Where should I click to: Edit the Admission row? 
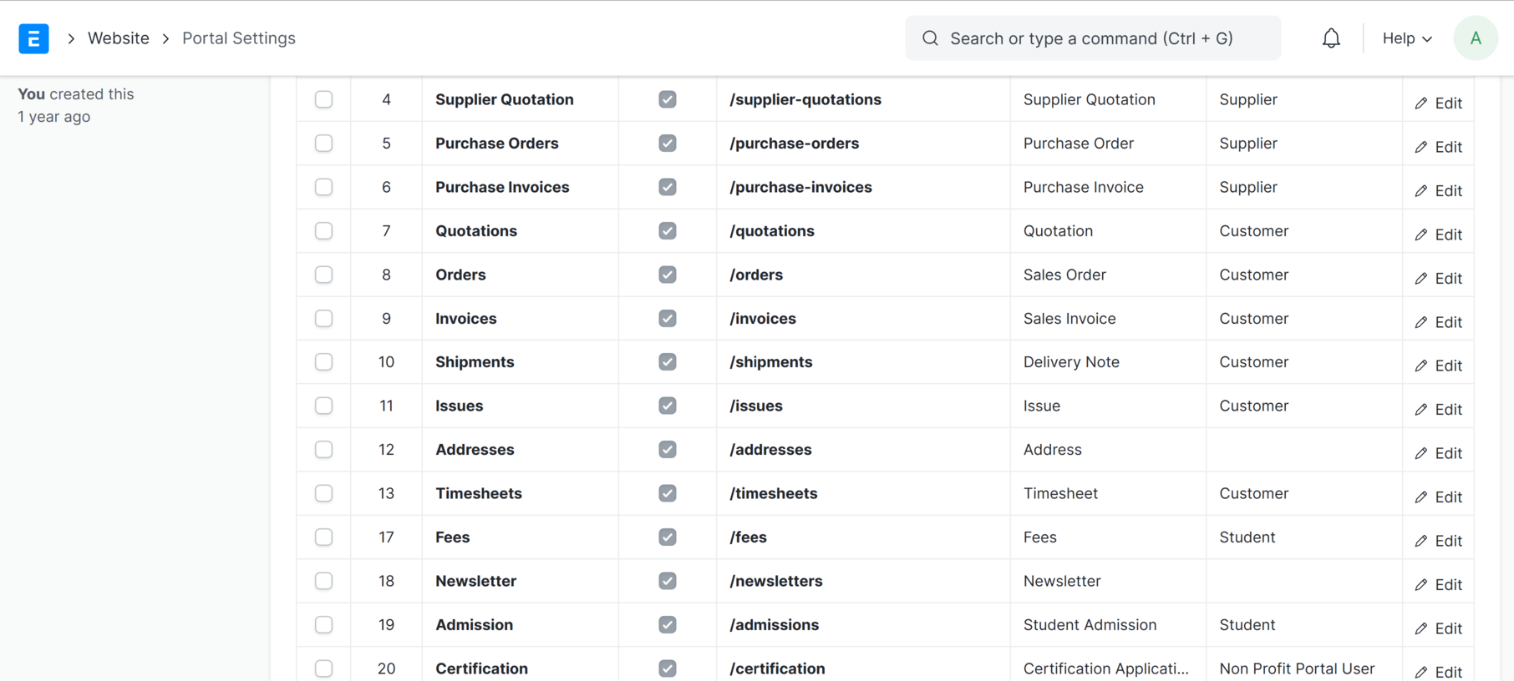[1438, 628]
